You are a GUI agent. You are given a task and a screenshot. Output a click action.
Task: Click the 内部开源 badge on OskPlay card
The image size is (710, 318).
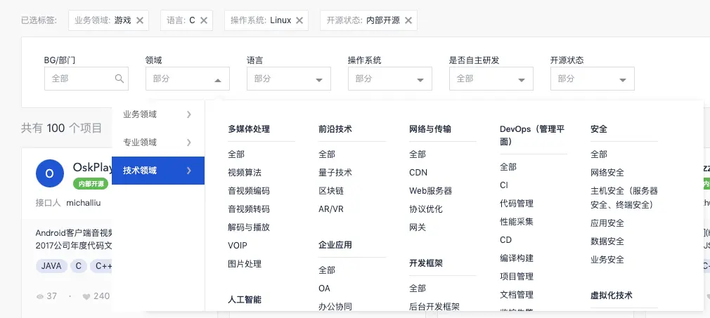[91, 184]
